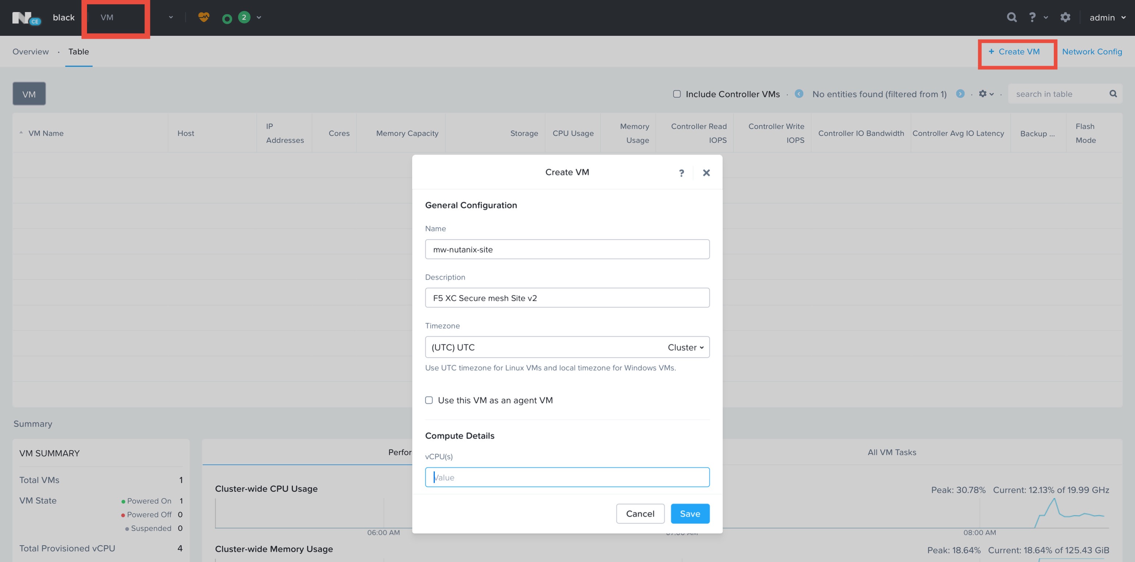Switch to the Overview tab
1135x562 pixels.
(x=30, y=52)
